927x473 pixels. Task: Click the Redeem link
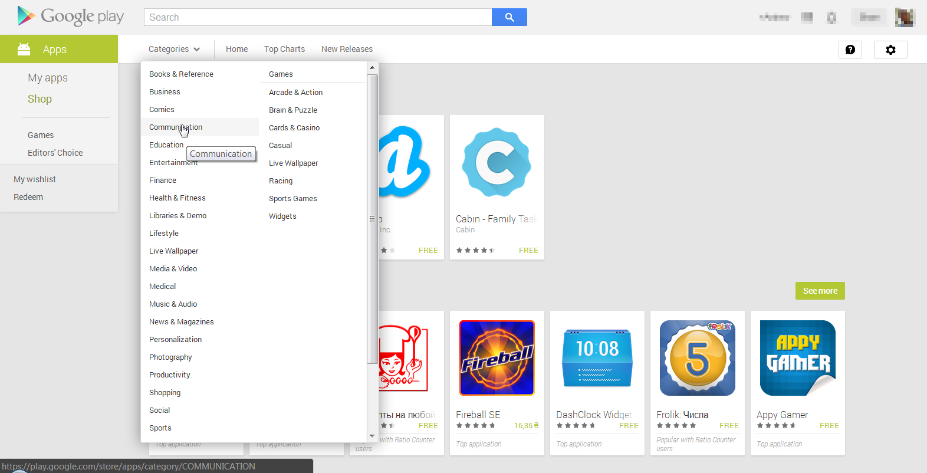(28, 197)
